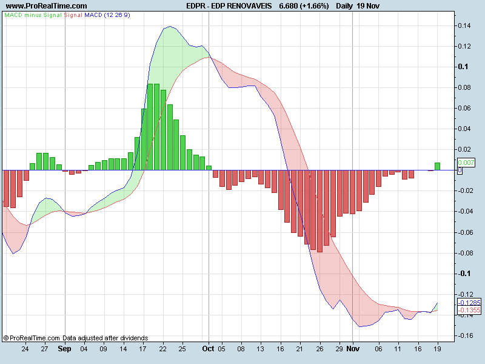The height and width of the screenshot is (364, 485).
Task: Click the -0.06 y-axis label
Action: coord(465,232)
